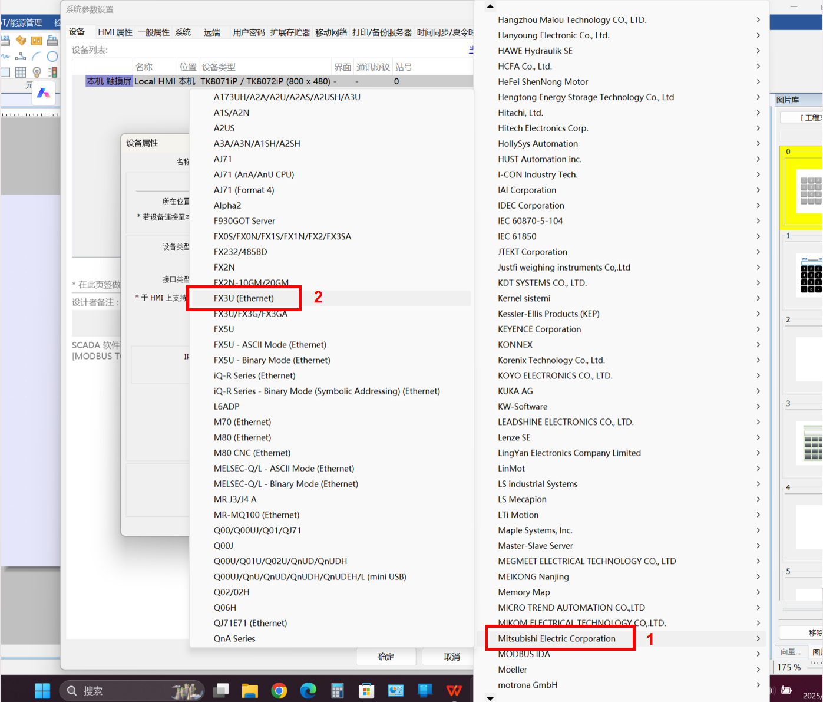Choose FX3U/FX3G/FX3GA driver entry
This screenshot has width=823, height=702.
[331, 314]
